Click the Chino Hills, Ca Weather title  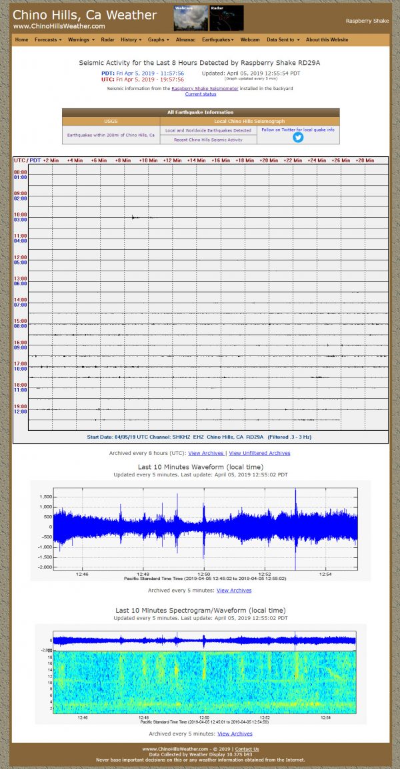tap(85, 15)
